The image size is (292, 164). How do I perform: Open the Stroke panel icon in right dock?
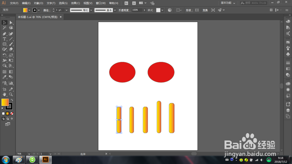[x=288, y=63]
